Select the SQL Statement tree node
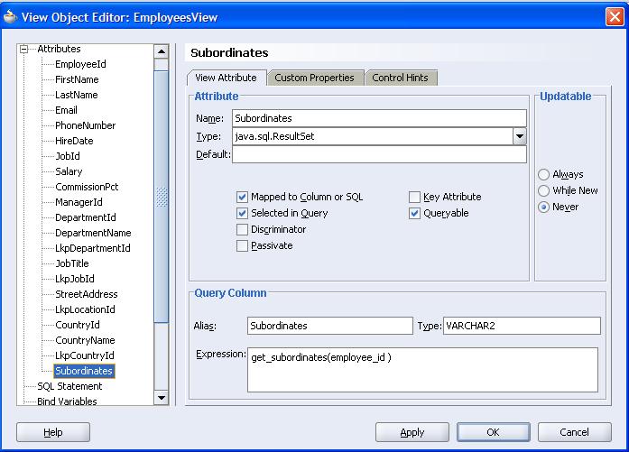Viewport: 629px width, 452px height. pos(69,386)
